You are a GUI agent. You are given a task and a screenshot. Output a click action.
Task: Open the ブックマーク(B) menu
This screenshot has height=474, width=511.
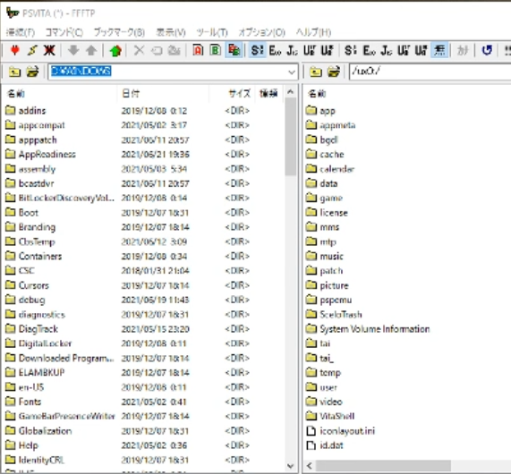(x=119, y=32)
